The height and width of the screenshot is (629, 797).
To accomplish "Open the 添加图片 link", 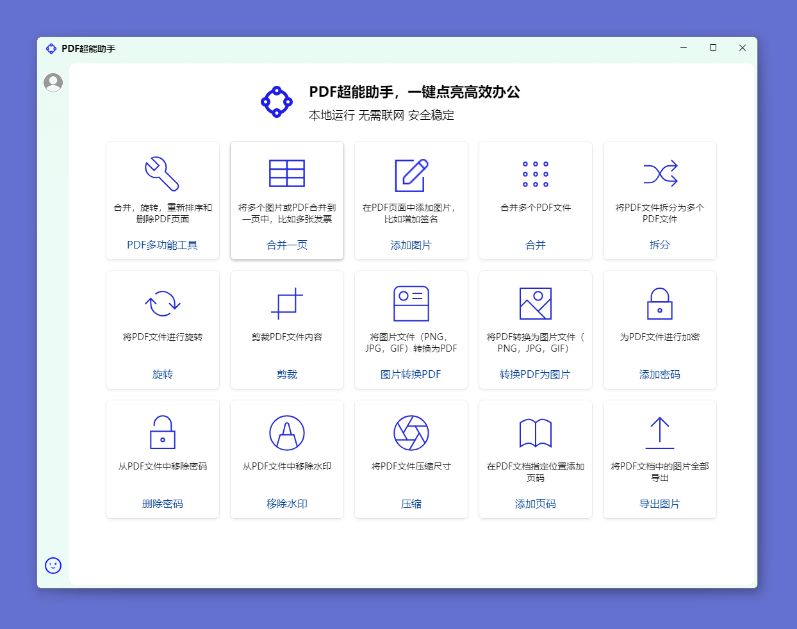I will pos(411,245).
